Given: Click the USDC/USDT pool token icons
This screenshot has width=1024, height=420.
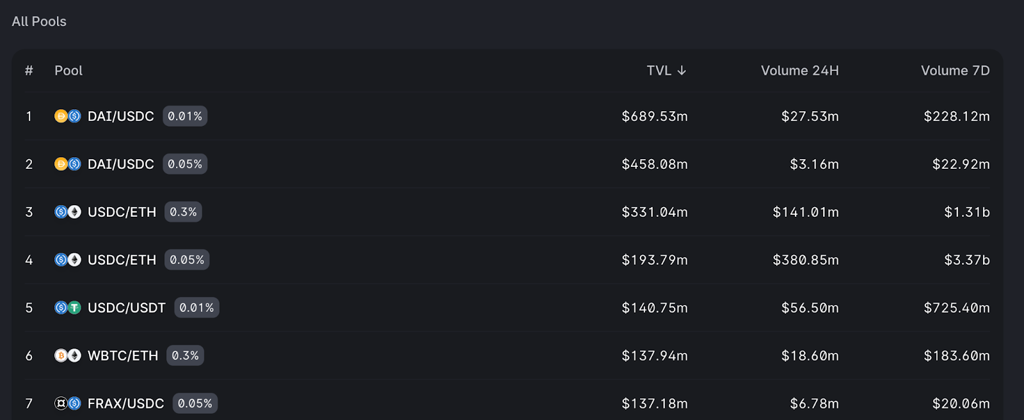Looking at the screenshot, I should pos(68,307).
